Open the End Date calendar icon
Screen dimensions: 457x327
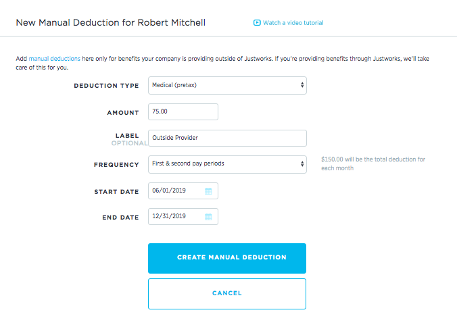click(208, 217)
